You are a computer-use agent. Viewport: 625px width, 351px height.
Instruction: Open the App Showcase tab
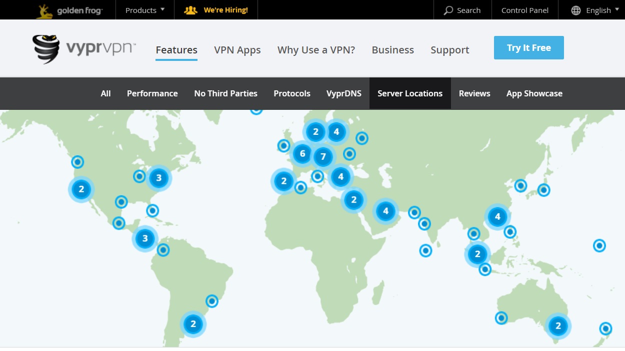(534, 93)
